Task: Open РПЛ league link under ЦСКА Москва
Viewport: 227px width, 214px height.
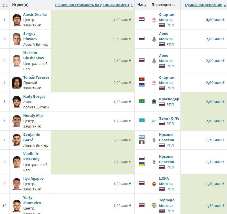Action: [170, 189]
